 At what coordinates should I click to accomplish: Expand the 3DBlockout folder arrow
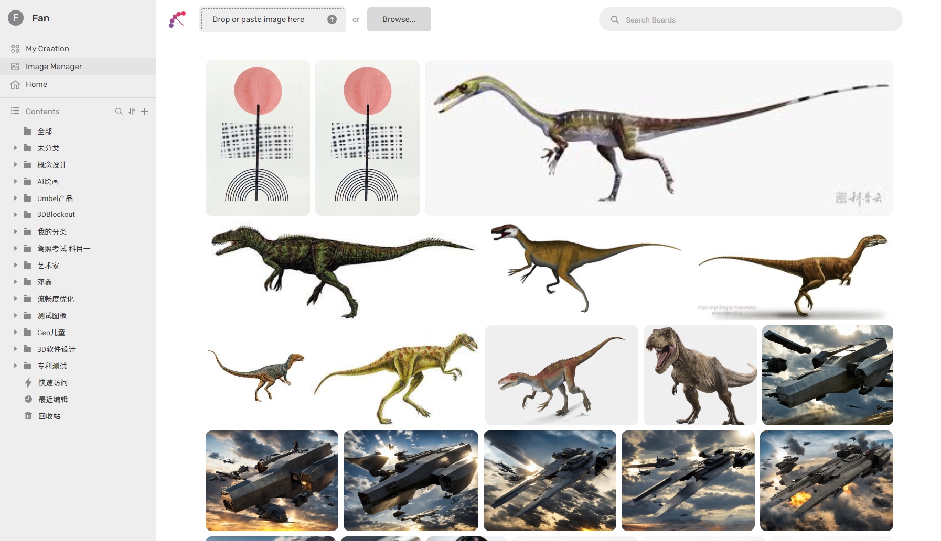[16, 214]
